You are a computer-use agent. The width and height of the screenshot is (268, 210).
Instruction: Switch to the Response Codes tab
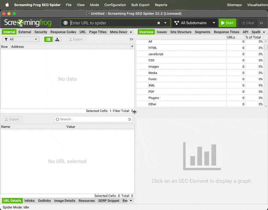[63, 32]
